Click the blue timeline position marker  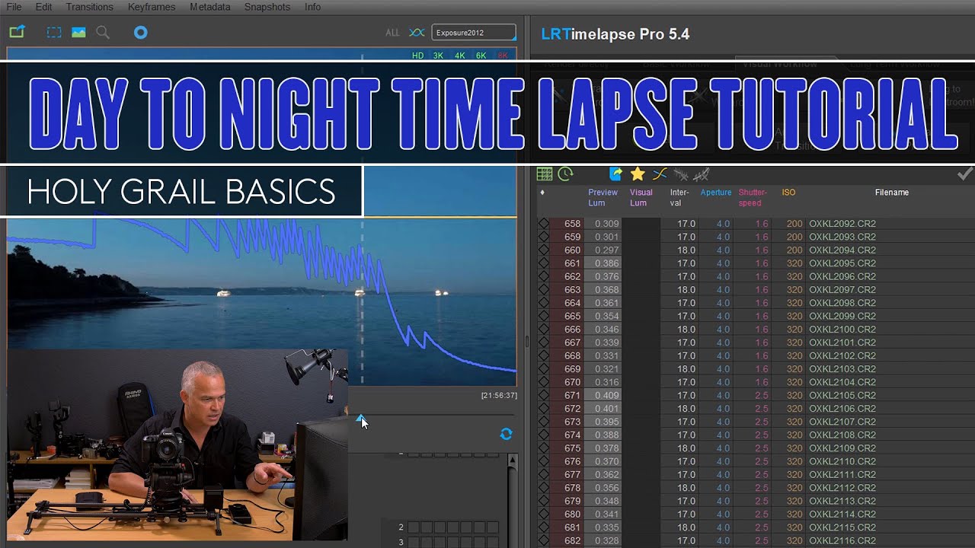point(360,419)
